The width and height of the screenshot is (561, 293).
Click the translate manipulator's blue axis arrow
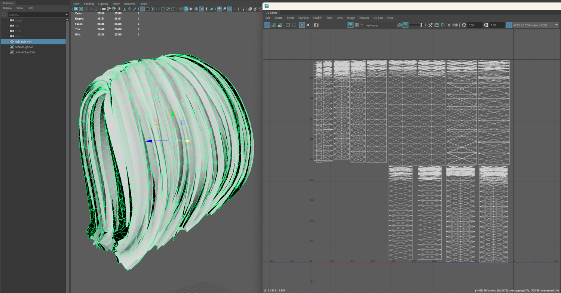point(149,141)
